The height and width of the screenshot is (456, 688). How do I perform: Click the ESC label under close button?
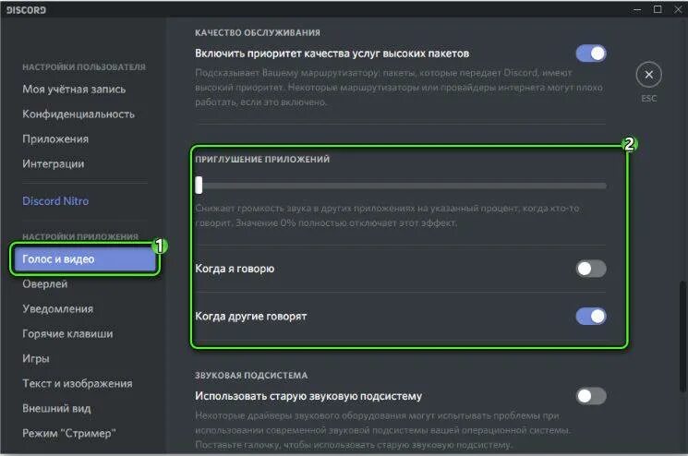click(649, 99)
